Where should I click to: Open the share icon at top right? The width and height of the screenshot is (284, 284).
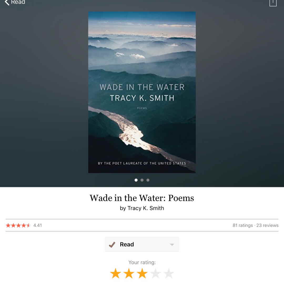tap(273, 3)
